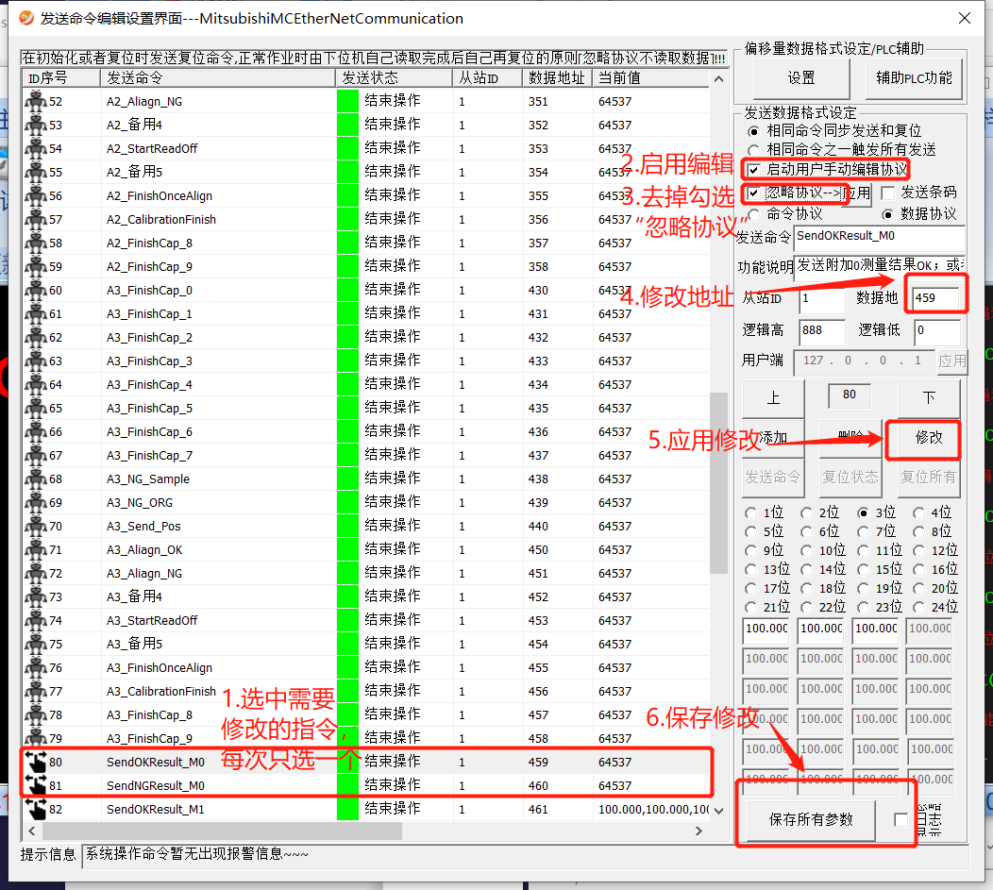Viewport: 993px width, 890px height.
Task: Click the robot icon beside A3_FinishCap_0
Action: tap(36, 290)
